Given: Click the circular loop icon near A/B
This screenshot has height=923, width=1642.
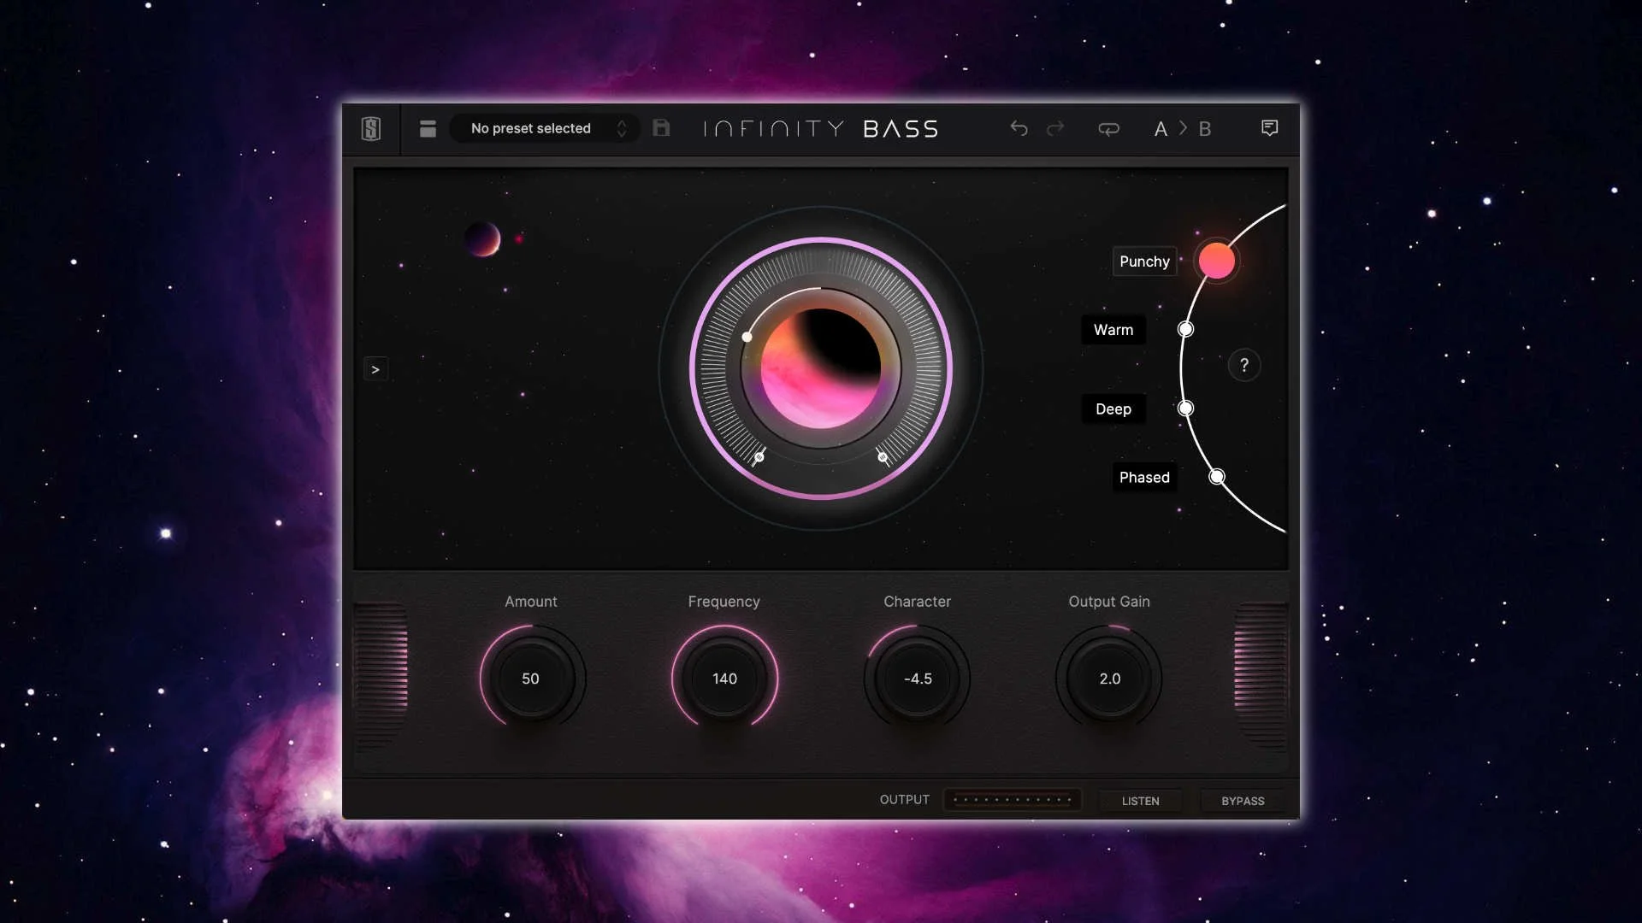Looking at the screenshot, I should point(1108,128).
